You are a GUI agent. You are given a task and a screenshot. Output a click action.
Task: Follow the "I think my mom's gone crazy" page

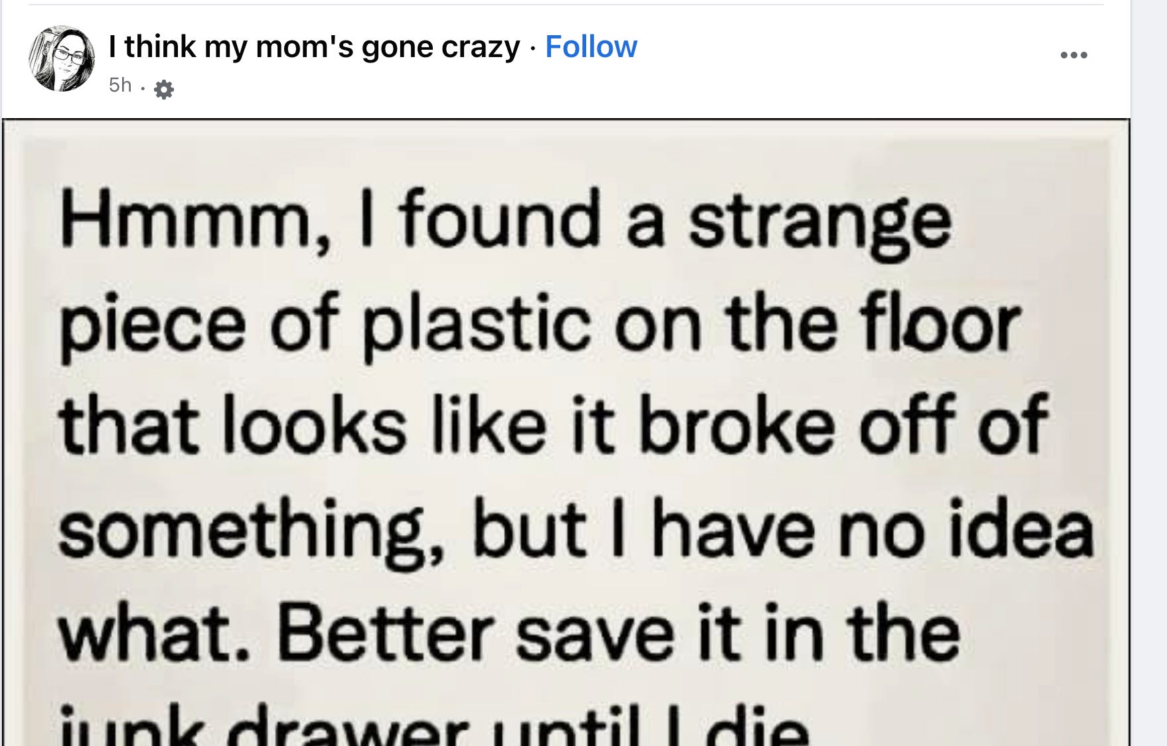tap(591, 46)
